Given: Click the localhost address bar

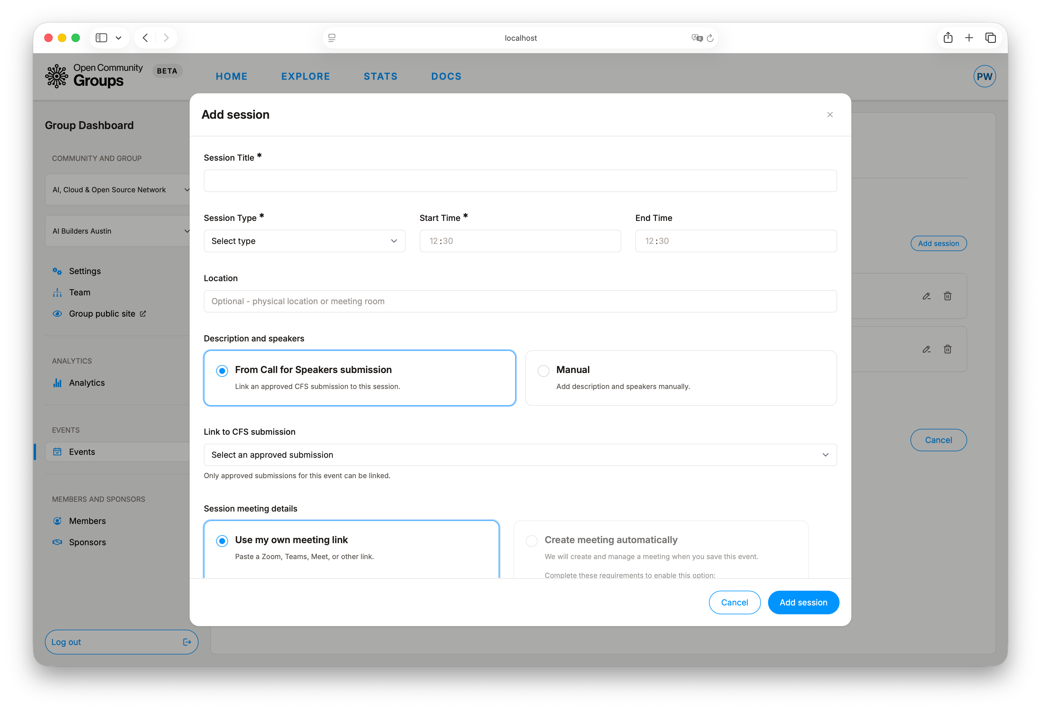Looking at the screenshot, I should [520, 38].
